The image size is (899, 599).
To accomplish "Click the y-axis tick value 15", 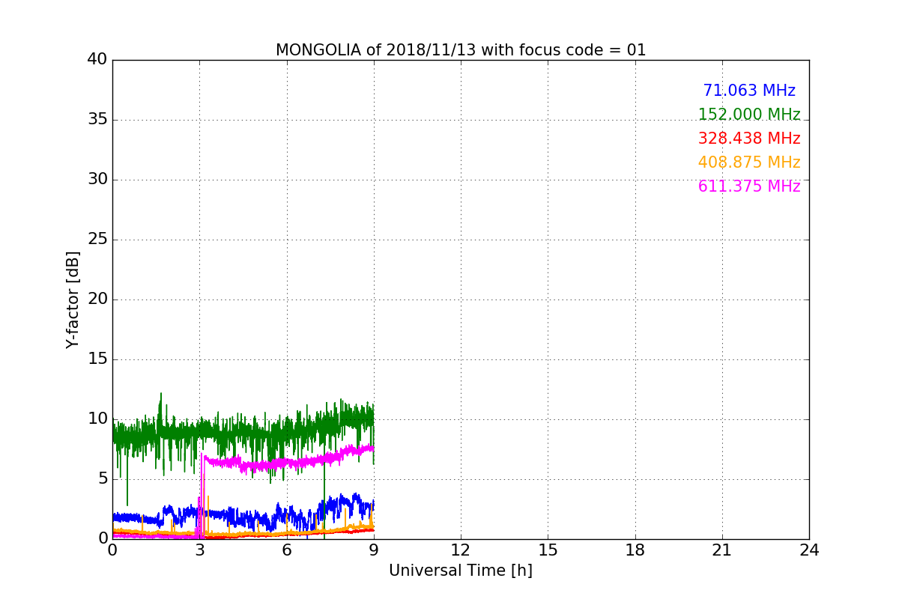I will click(x=97, y=359).
